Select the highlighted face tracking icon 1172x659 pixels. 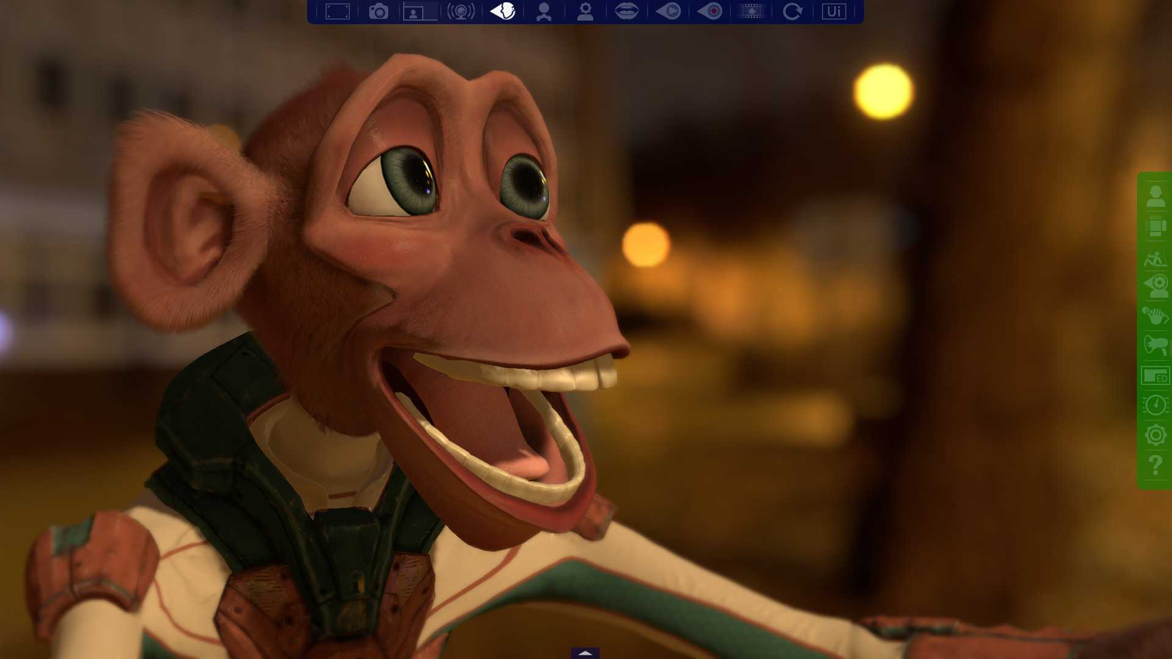[503, 11]
